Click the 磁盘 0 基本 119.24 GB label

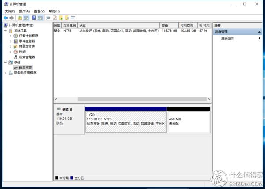[69, 120]
